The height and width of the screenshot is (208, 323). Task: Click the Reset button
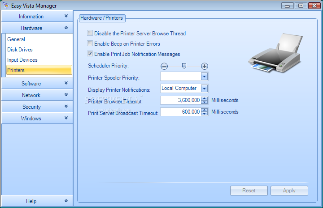pyautogui.click(x=249, y=191)
